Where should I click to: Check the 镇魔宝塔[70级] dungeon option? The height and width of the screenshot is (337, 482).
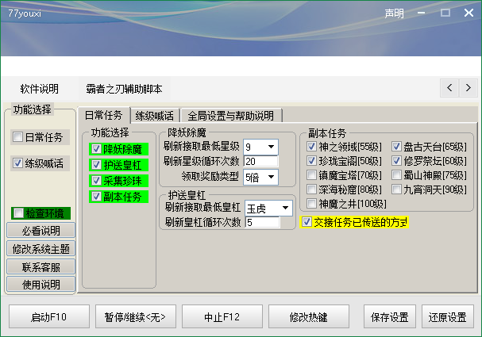pos(312,175)
